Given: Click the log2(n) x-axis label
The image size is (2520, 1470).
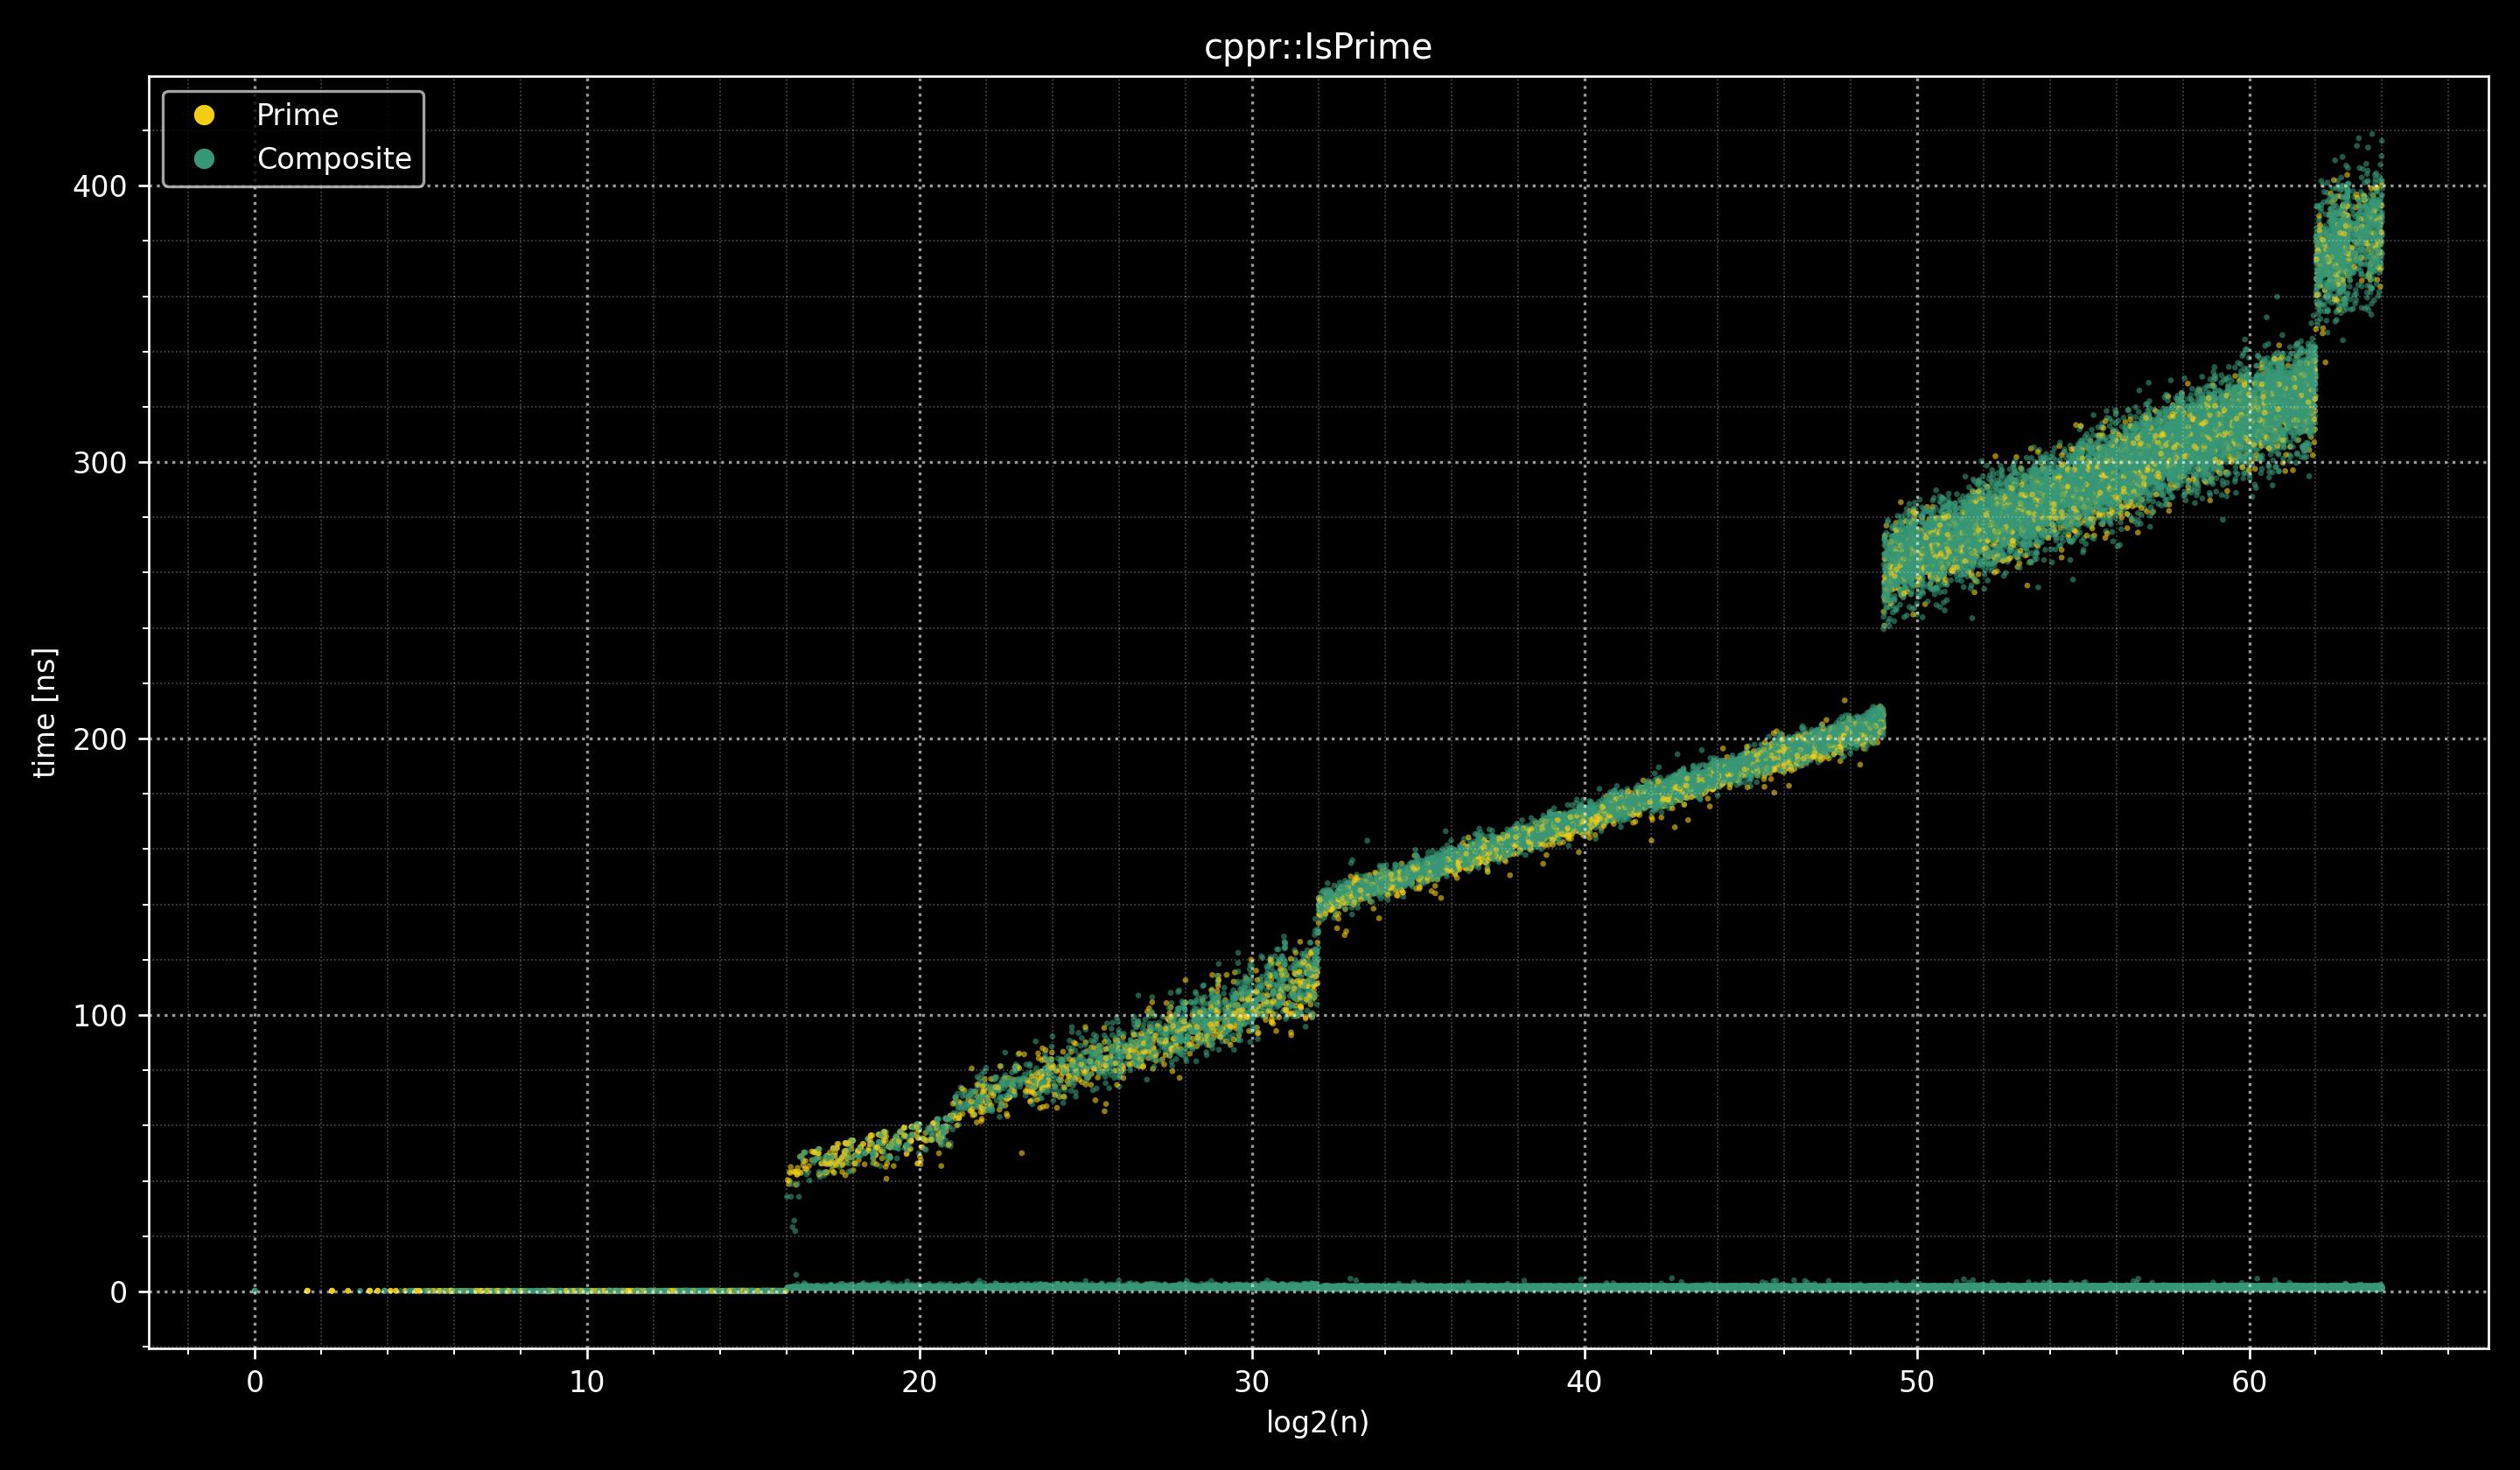Looking at the screenshot, I should 1317,1423.
